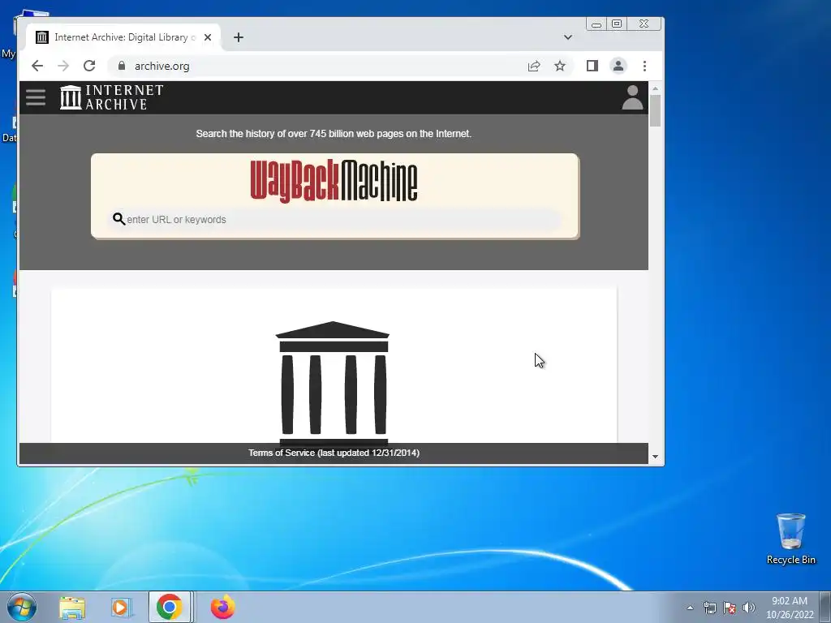The image size is (831, 623).
Task: Expand the tab search dropdown
Action: (x=568, y=37)
